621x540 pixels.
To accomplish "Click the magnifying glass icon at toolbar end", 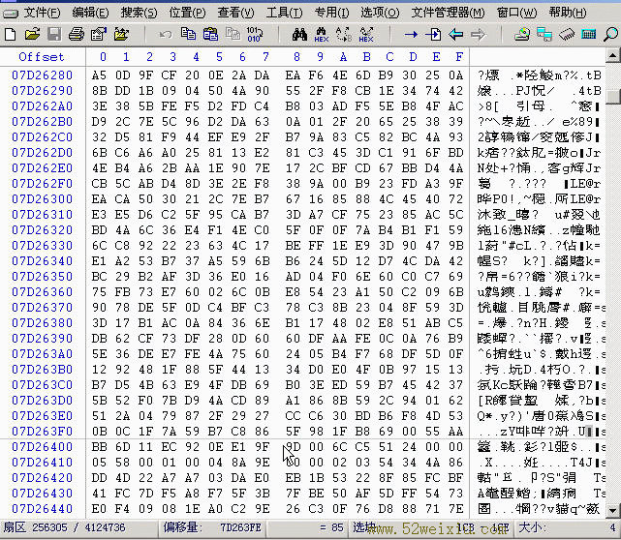I will click(610, 35).
